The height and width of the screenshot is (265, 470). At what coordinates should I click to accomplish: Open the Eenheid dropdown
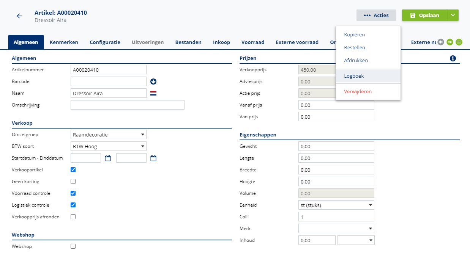click(336, 205)
